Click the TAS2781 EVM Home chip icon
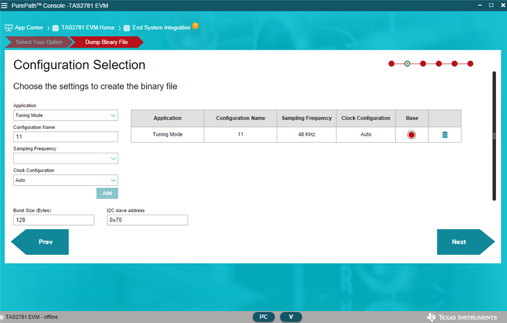This screenshot has height=323, width=507. coord(55,28)
